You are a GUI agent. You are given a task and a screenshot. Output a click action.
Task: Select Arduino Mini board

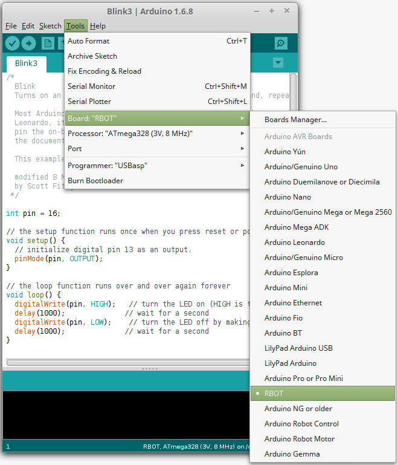point(323,288)
